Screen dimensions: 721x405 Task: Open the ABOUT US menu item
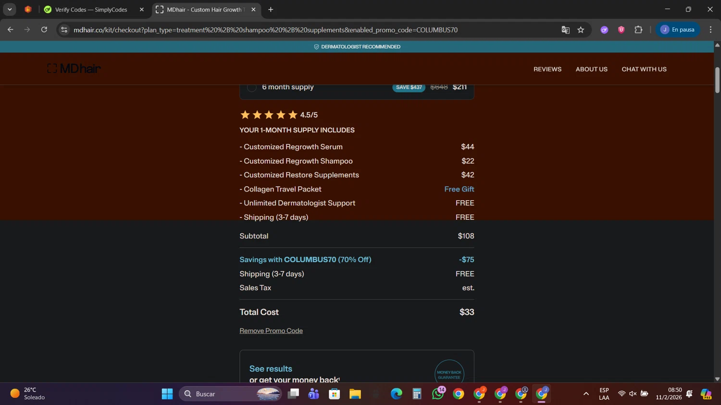(x=592, y=69)
